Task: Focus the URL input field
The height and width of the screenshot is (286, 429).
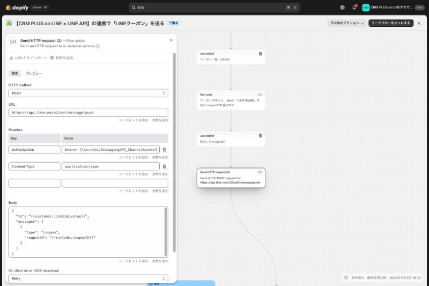Action: (x=88, y=113)
